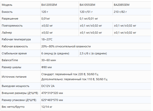This screenshot has height=111, width=153.
Task: Select the Источник питания row label
Action: click(14, 77)
